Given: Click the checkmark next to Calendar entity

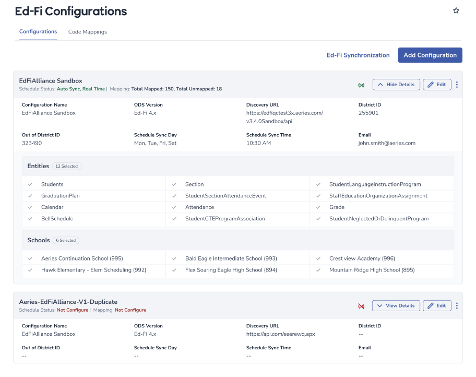Looking at the screenshot, I should (30, 207).
